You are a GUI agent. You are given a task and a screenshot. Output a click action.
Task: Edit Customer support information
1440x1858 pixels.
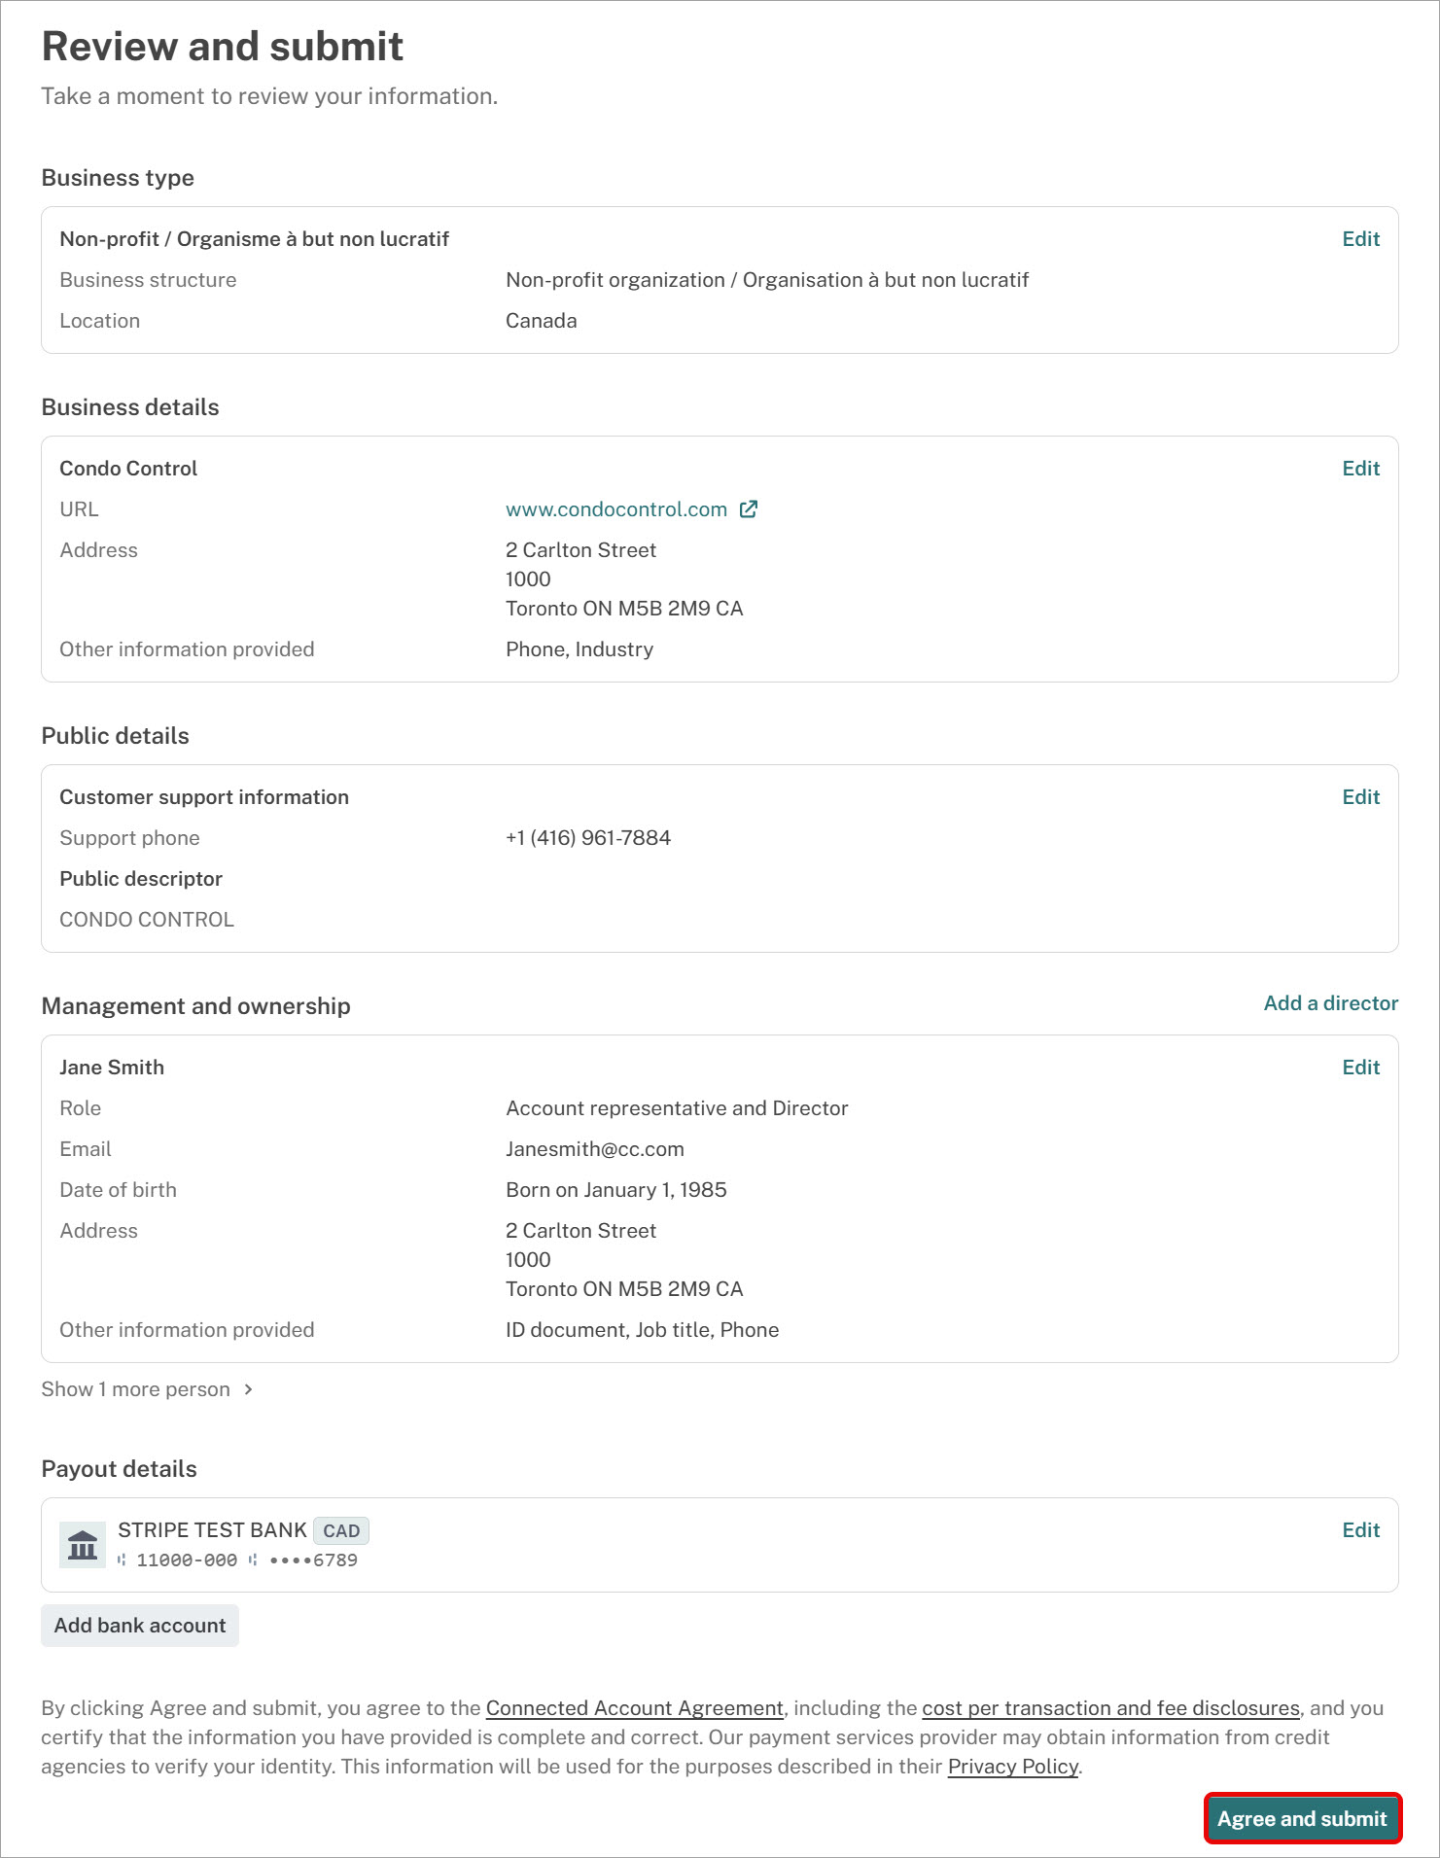1360,797
